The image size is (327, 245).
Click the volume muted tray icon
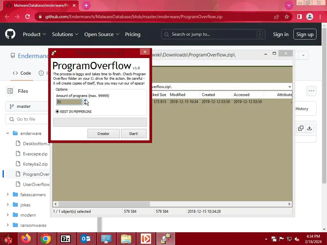[x=297, y=239]
